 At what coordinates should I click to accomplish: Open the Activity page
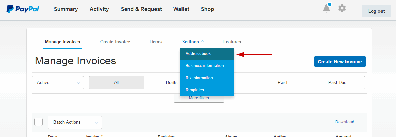click(99, 9)
